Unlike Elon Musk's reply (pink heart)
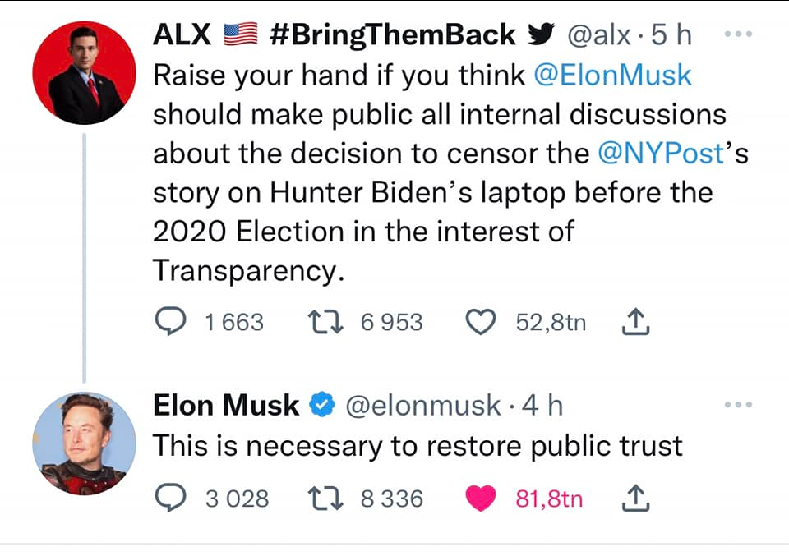The image size is (789, 556). (x=480, y=498)
